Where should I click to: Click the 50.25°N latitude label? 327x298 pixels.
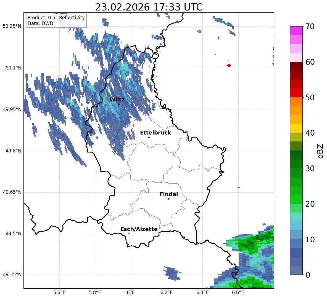tap(12, 26)
